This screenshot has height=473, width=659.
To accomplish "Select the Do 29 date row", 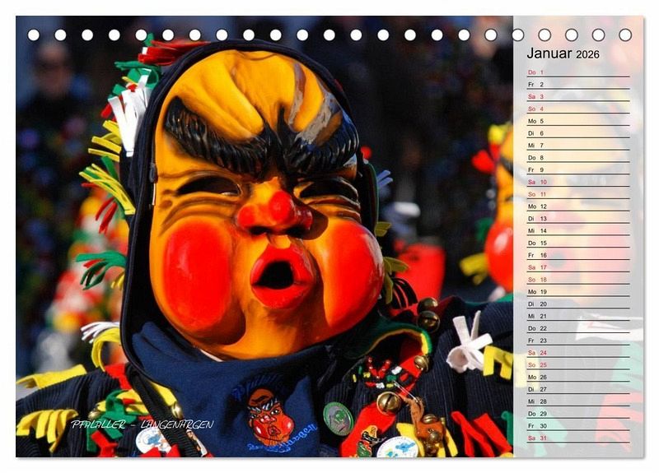I will tap(577, 413).
